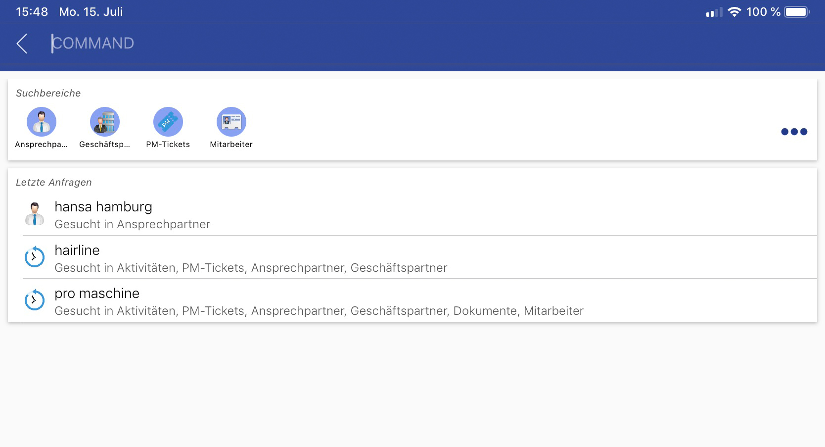Click person icon beside hansa hamburg
The width and height of the screenshot is (825, 447).
point(35,214)
